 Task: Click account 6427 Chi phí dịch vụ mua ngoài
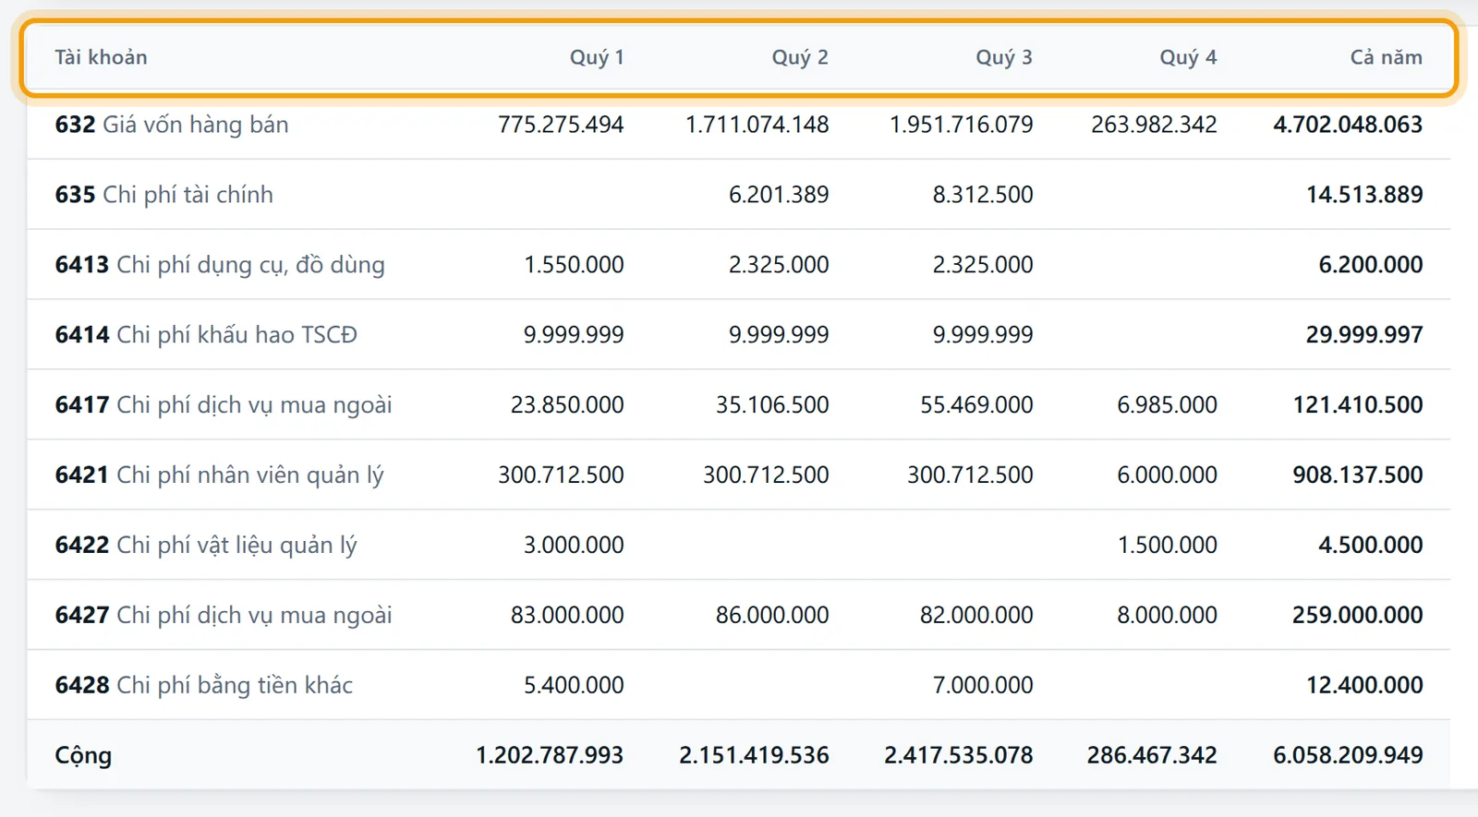(x=224, y=616)
